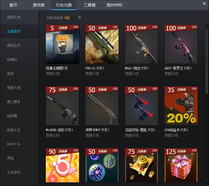This screenshot has width=209, height=186.
Task: Switch to the 首页 tab
Action: click(13, 5)
